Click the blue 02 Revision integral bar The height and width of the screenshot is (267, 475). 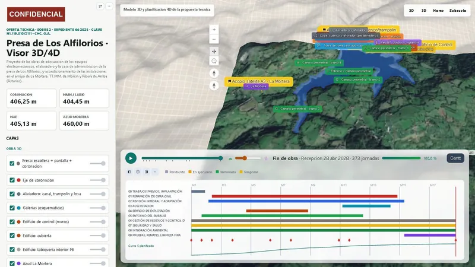point(306,201)
